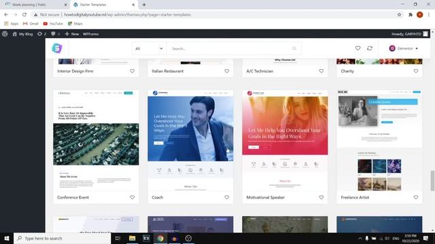The height and width of the screenshot is (244, 435).
Task: Open the Windows Start menu
Action: [7, 238]
